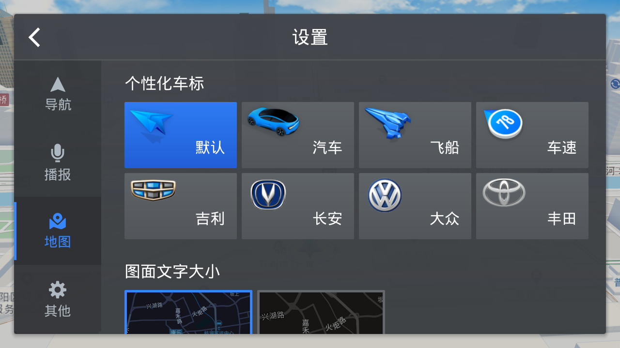Screen dimensions: 620x348
Task: Select the larger map text size thumbnail
Action: (321, 312)
